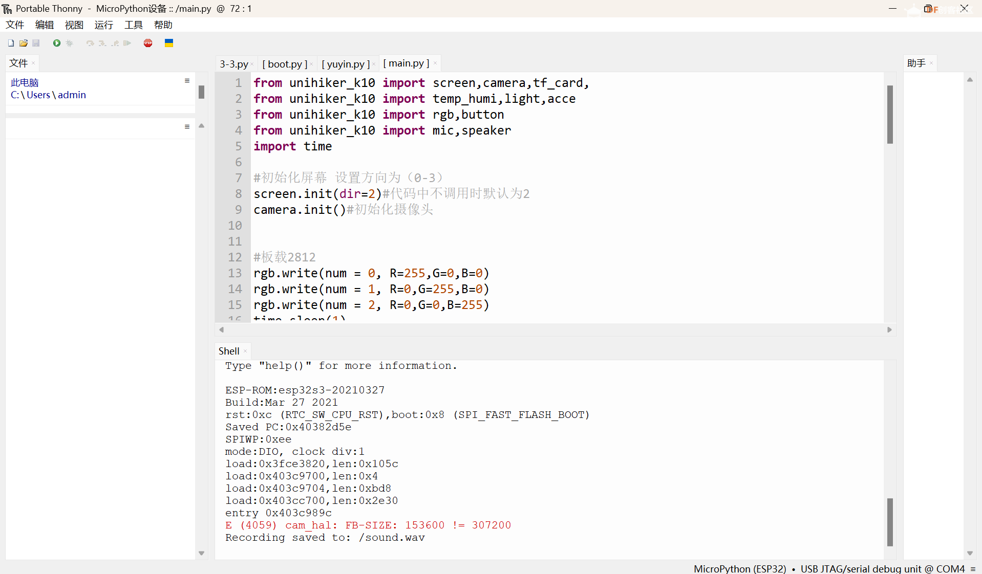
Task: Open the 运行 menu
Action: click(x=104, y=25)
